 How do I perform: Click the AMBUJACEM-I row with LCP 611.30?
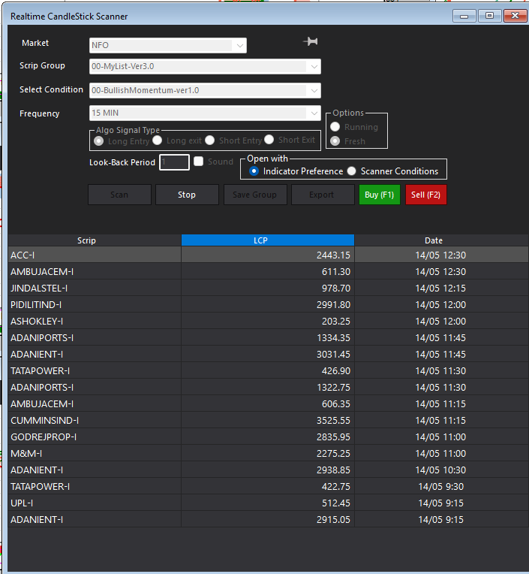[x=269, y=272]
